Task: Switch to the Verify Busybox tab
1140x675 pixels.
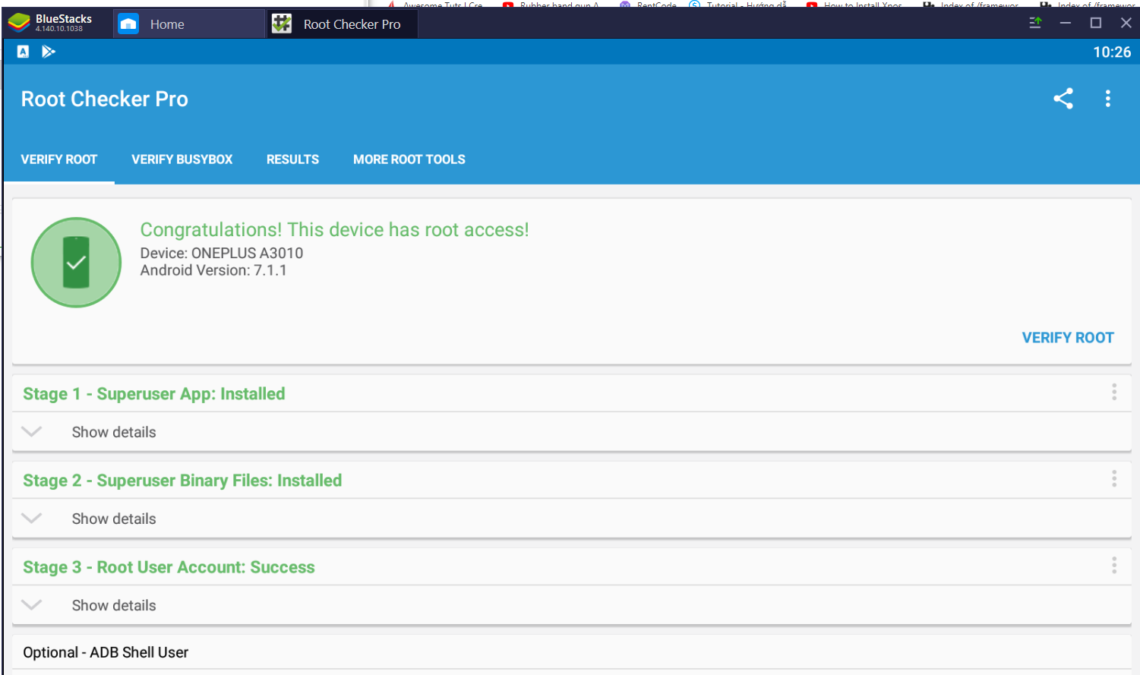Action: click(182, 159)
